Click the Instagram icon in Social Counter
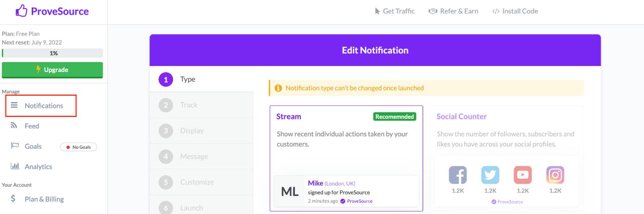This screenshot has height=214, width=644. (x=555, y=175)
